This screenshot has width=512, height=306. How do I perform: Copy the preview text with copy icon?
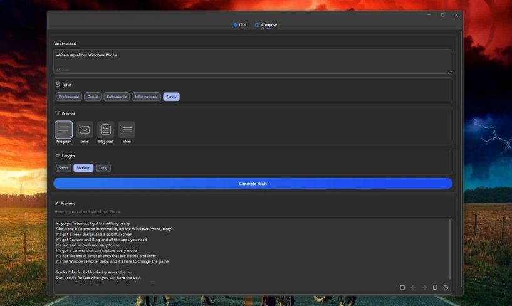pos(435,287)
